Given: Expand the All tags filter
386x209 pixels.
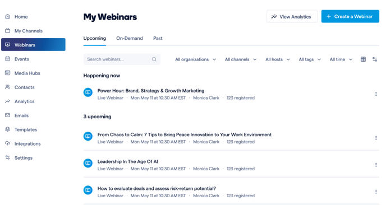Looking at the screenshot, I should tap(310, 59).
